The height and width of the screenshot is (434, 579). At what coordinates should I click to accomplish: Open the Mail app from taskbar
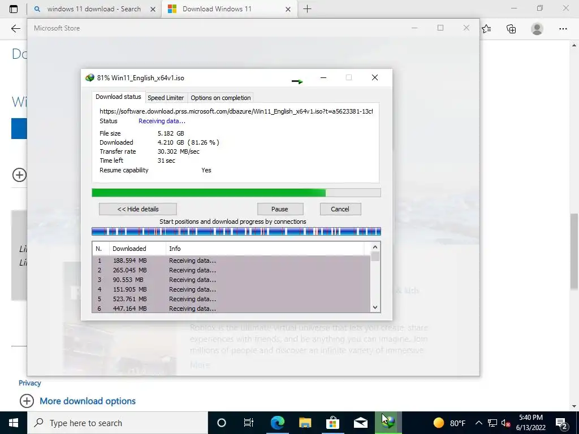click(360, 423)
